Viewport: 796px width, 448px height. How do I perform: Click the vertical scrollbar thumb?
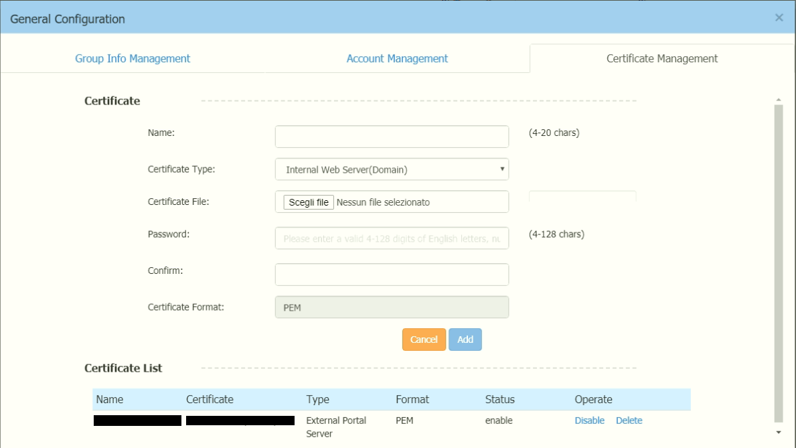(778, 261)
